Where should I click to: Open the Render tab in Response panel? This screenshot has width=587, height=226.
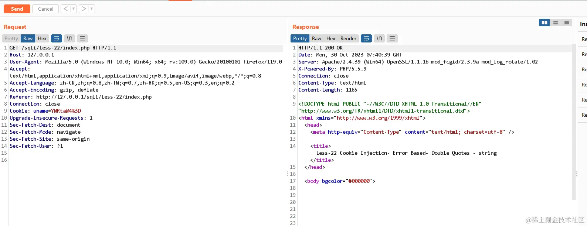click(x=348, y=38)
